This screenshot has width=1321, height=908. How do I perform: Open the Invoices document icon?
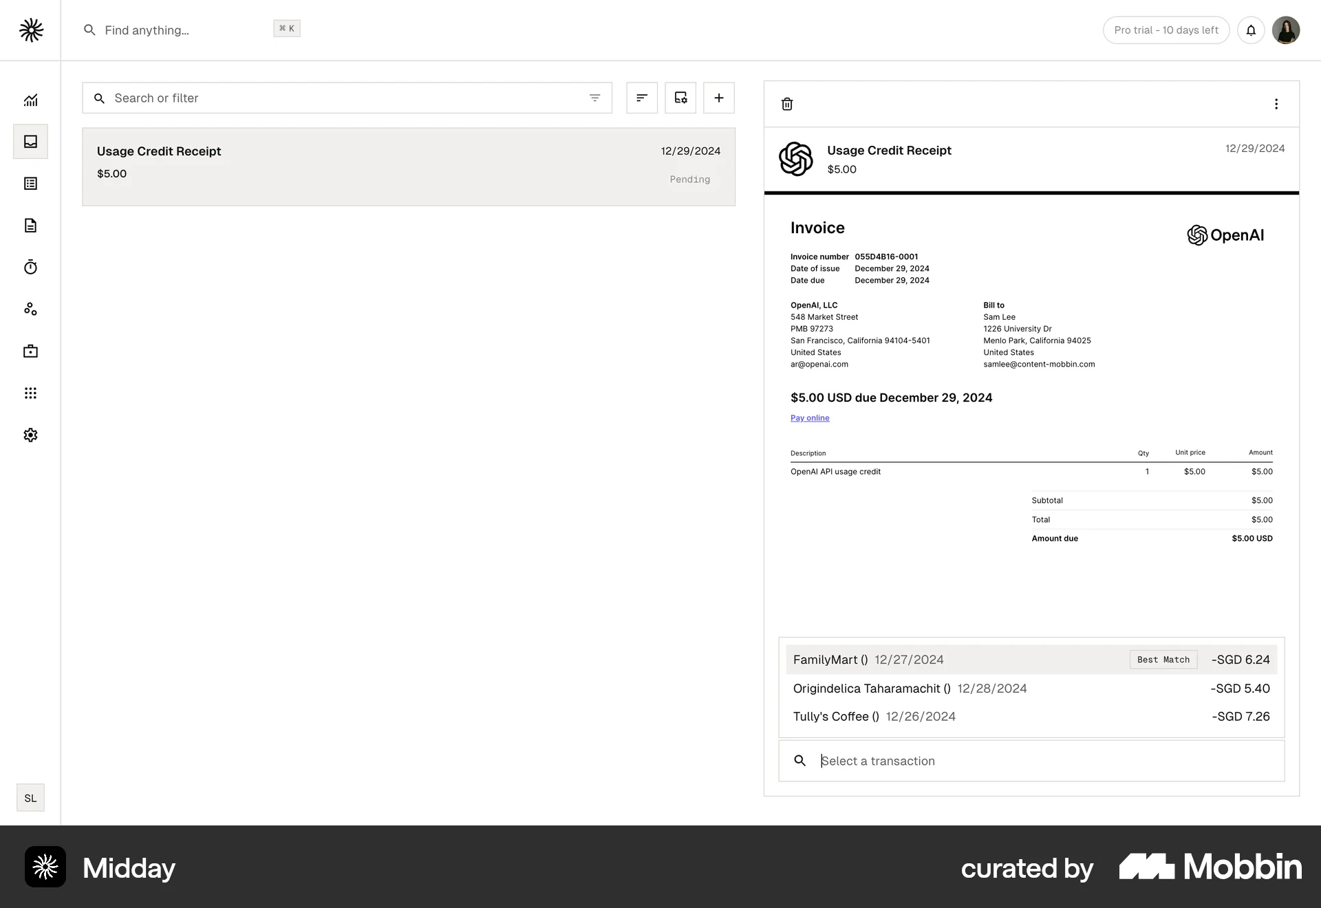point(30,225)
